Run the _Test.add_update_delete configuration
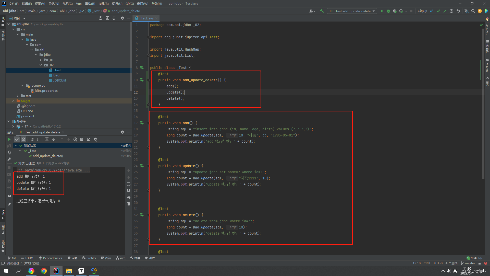 [x=382, y=11]
